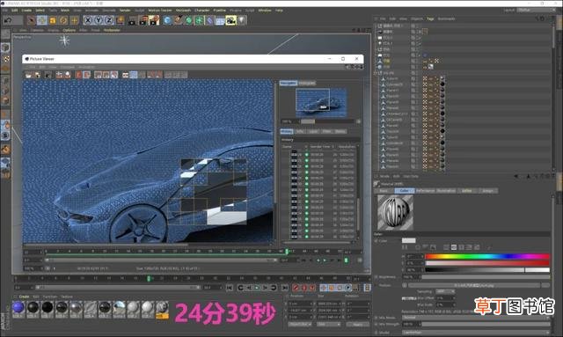
Task: Select texture mode checker icon on left palette
Action: point(5,59)
